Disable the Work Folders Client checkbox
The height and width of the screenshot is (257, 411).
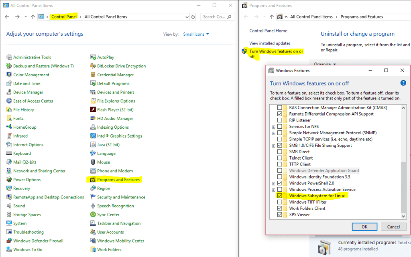[280, 208]
